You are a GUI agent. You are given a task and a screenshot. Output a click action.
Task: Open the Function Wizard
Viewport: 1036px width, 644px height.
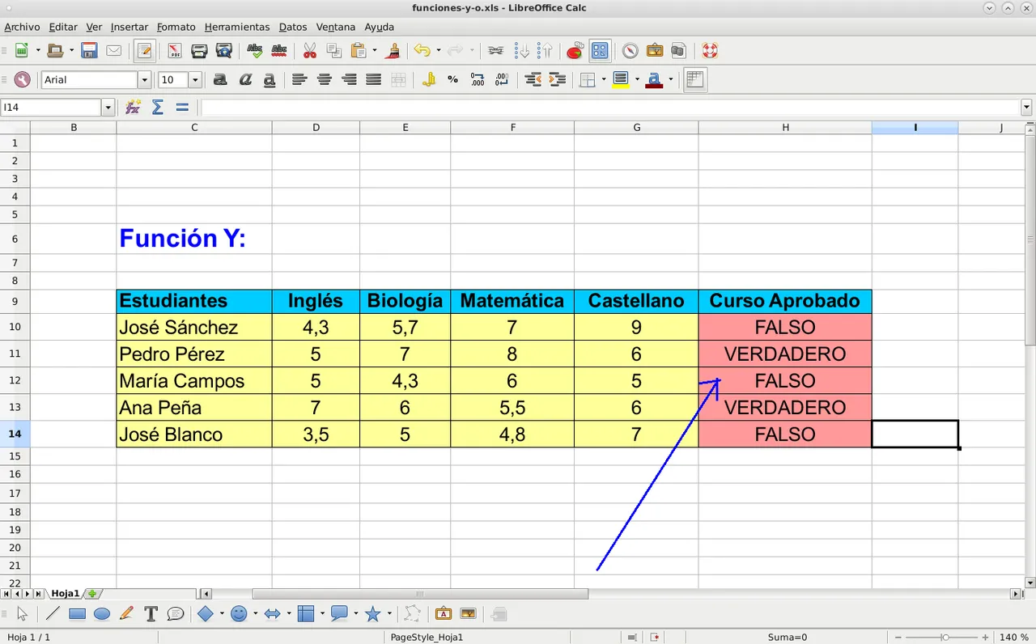pos(132,107)
